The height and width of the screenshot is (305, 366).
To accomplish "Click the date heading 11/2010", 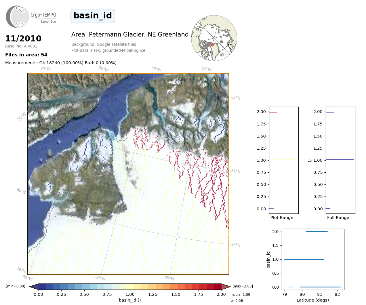I will 23,39.
